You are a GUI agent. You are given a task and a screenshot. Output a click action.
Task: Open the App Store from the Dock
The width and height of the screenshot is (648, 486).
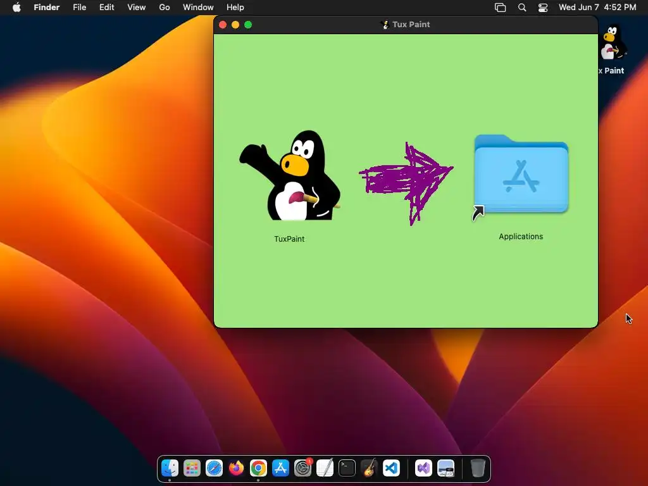pos(280,468)
